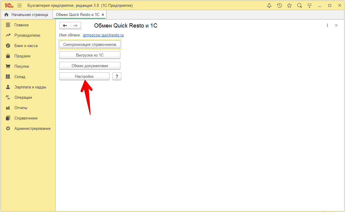
Task: Open search magnifier icon in title bar
Action: click(x=299, y=6)
